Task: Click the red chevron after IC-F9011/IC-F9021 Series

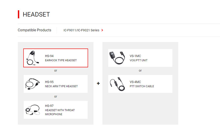Action: [102, 30]
